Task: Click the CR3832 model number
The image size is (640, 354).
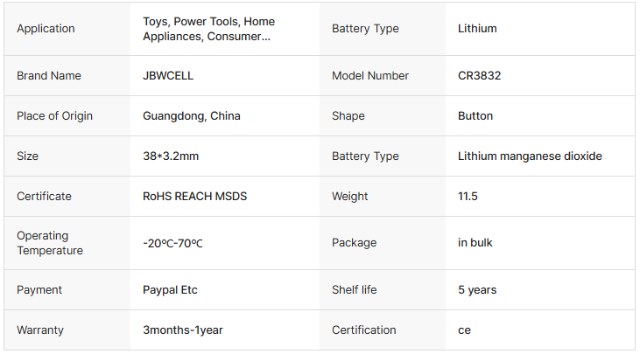Action: point(479,76)
